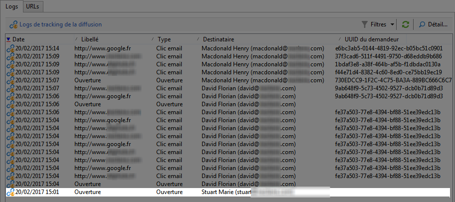Screen dimensions: 455x202
Task: Select Stuart Marie recipient cell
Action: pos(248,192)
